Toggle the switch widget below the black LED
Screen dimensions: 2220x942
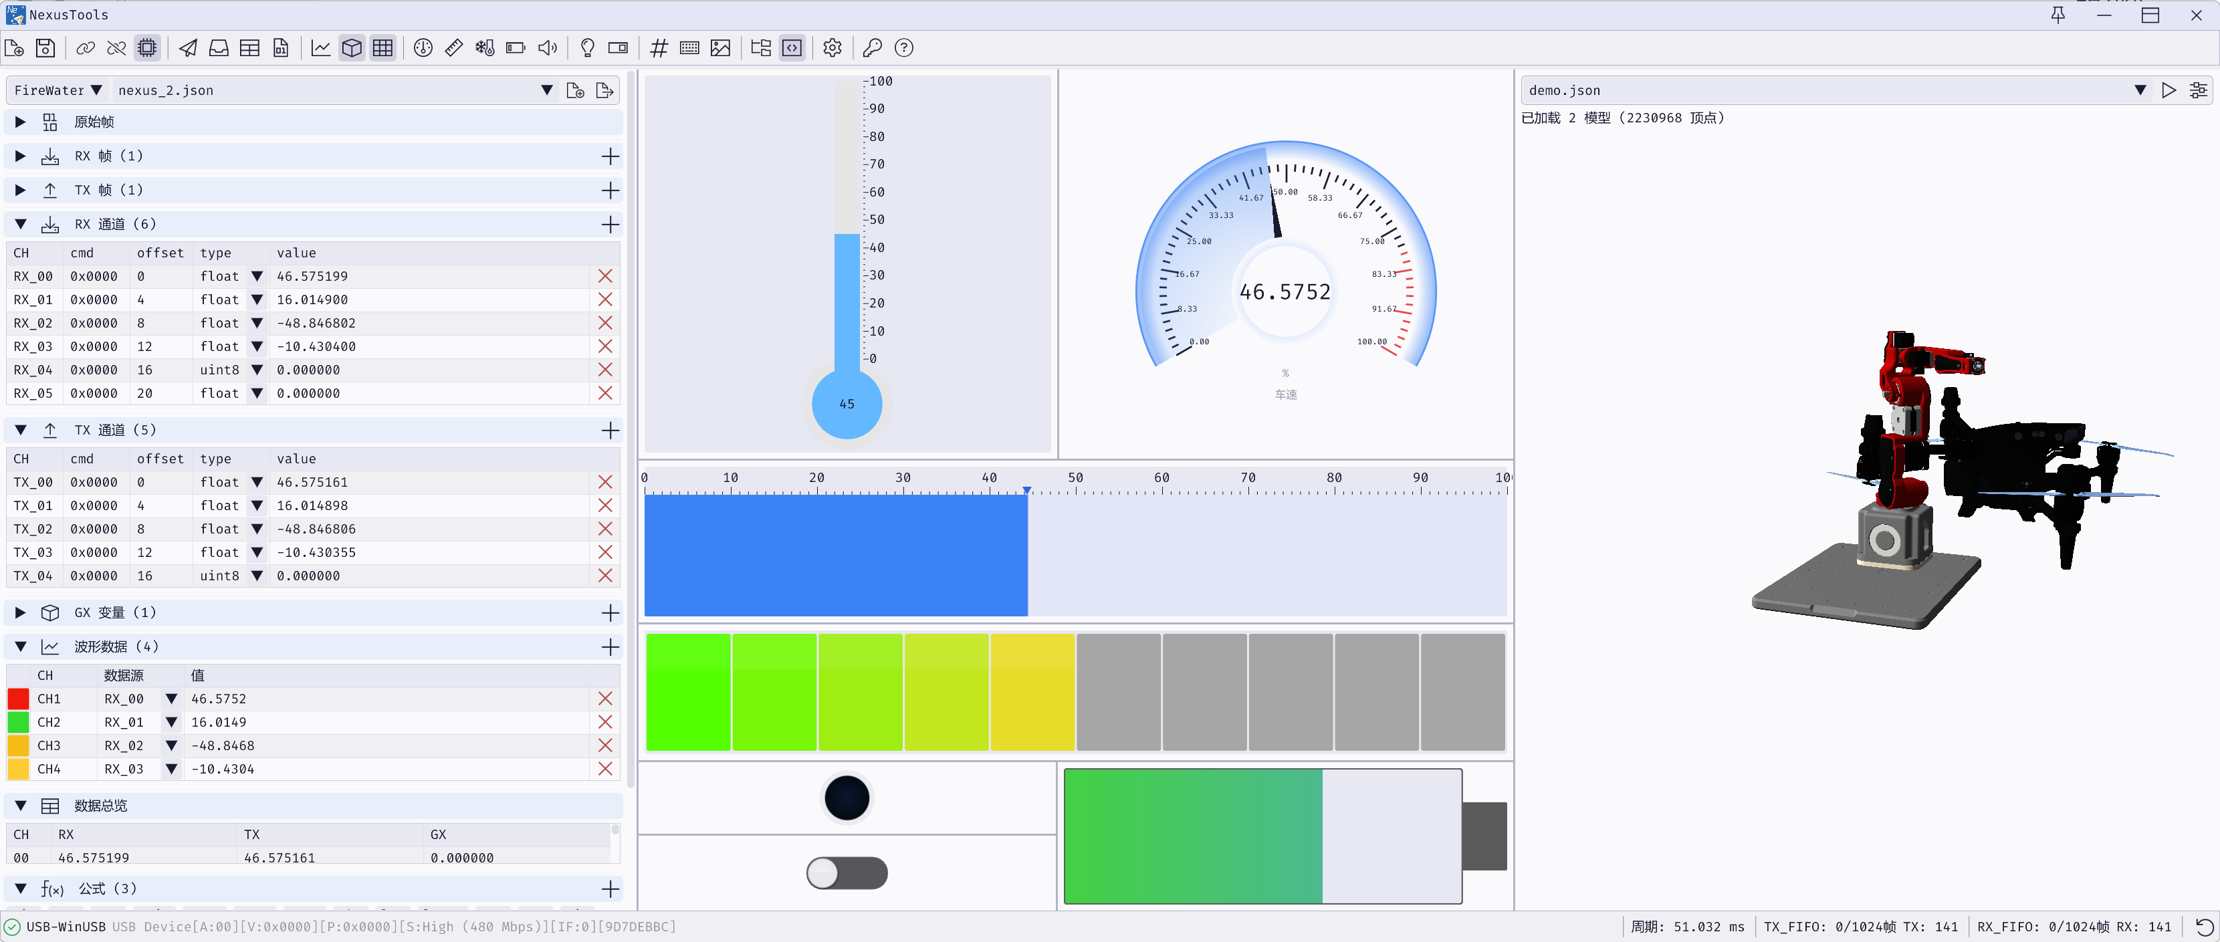coord(847,873)
